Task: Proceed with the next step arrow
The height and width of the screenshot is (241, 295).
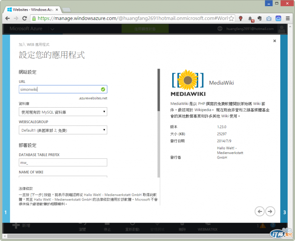Action: click(270, 212)
